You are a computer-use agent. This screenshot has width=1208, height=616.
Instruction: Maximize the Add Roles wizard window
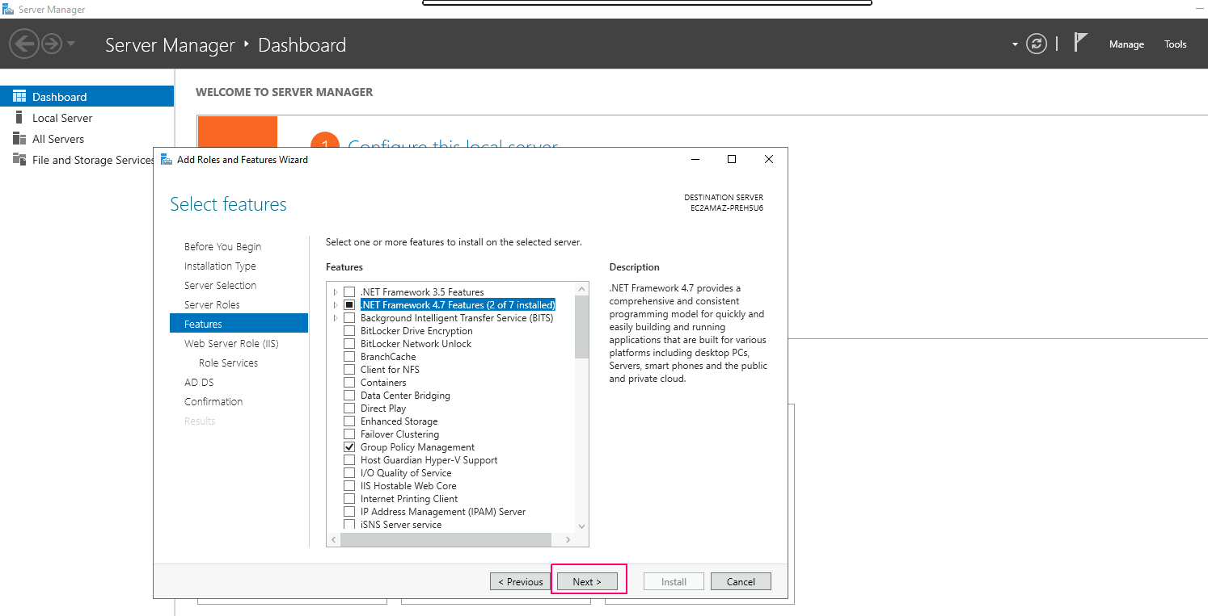[x=732, y=159]
